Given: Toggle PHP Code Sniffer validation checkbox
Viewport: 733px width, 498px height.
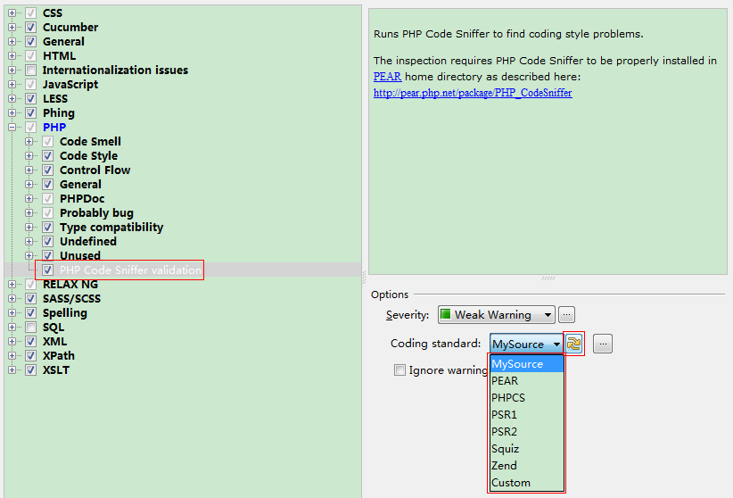Looking at the screenshot, I should [x=47, y=270].
